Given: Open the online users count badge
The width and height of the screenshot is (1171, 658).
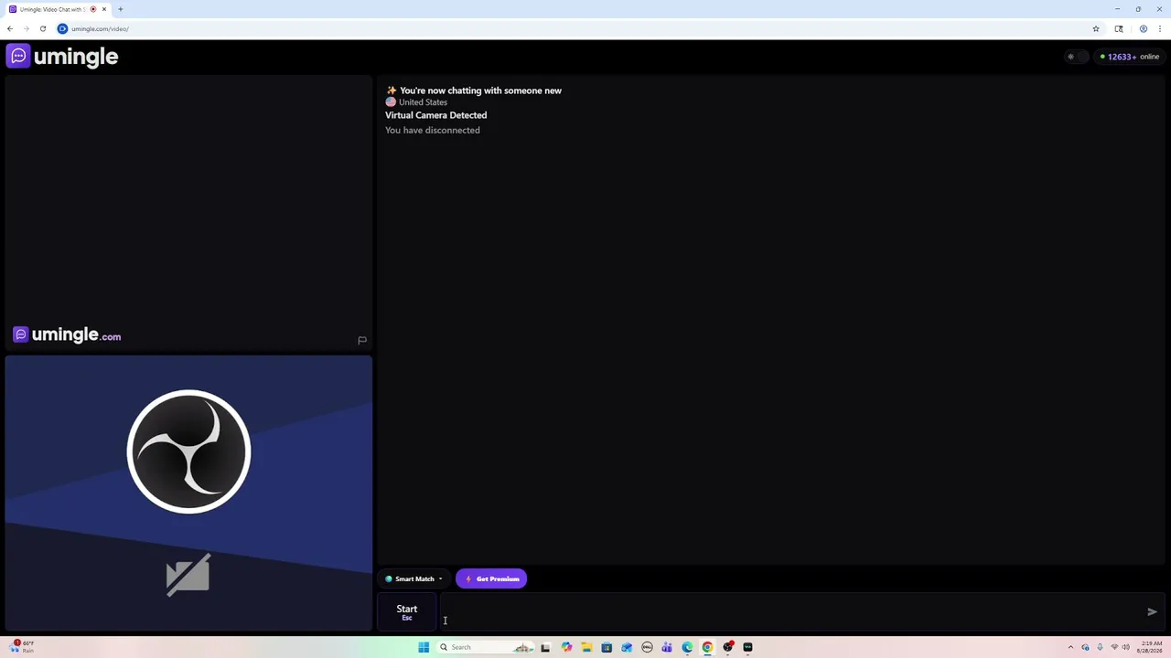Looking at the screenshot, I should click(x=1130, y=57).
